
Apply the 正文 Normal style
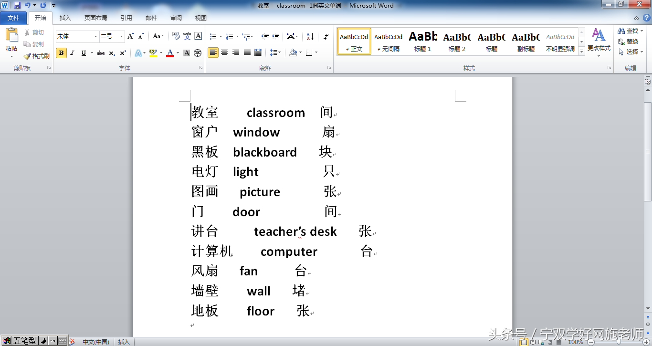pos(354,41)
